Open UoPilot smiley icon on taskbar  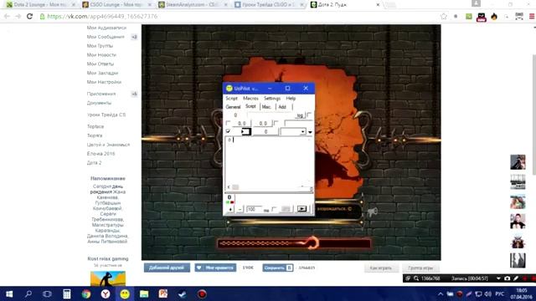click(x=125, y=293)
